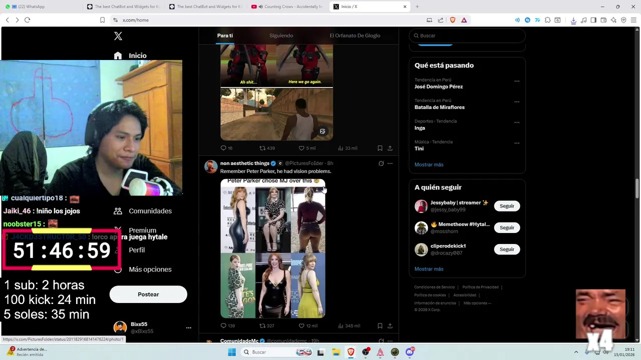Open the Peter Parker chose MJ image
The height and width of the screenshot is (360, 641).
(x=273, y=248)
